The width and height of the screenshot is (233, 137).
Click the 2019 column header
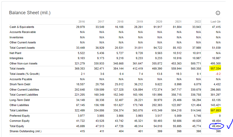140,22
